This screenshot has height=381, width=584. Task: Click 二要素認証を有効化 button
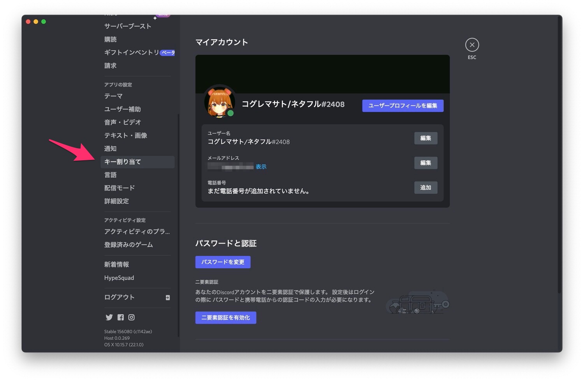tap(226, 318)
